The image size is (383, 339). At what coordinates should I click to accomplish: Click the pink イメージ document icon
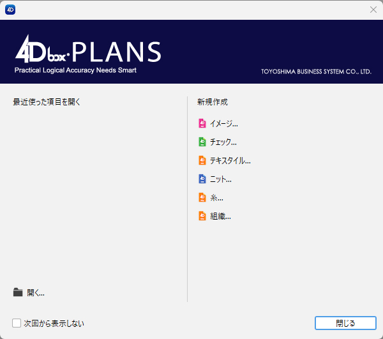202,123
